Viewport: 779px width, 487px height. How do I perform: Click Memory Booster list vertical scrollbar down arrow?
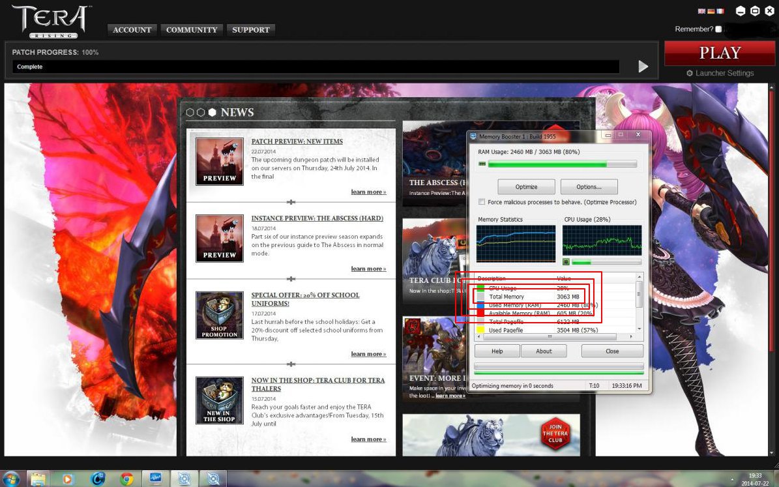639,329
